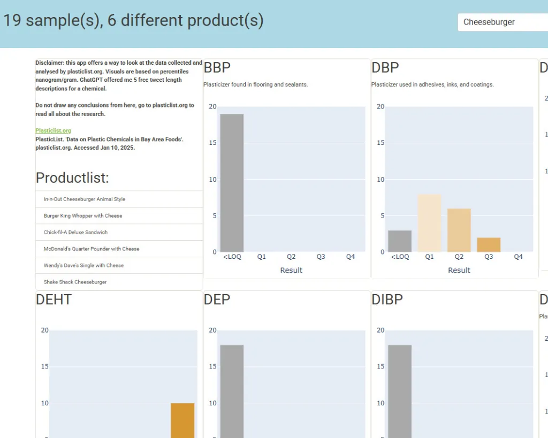Select the Q2 bar in DBP chart
Screen dimensions: 548x438
pyautogui.click(x=459, y=230)
